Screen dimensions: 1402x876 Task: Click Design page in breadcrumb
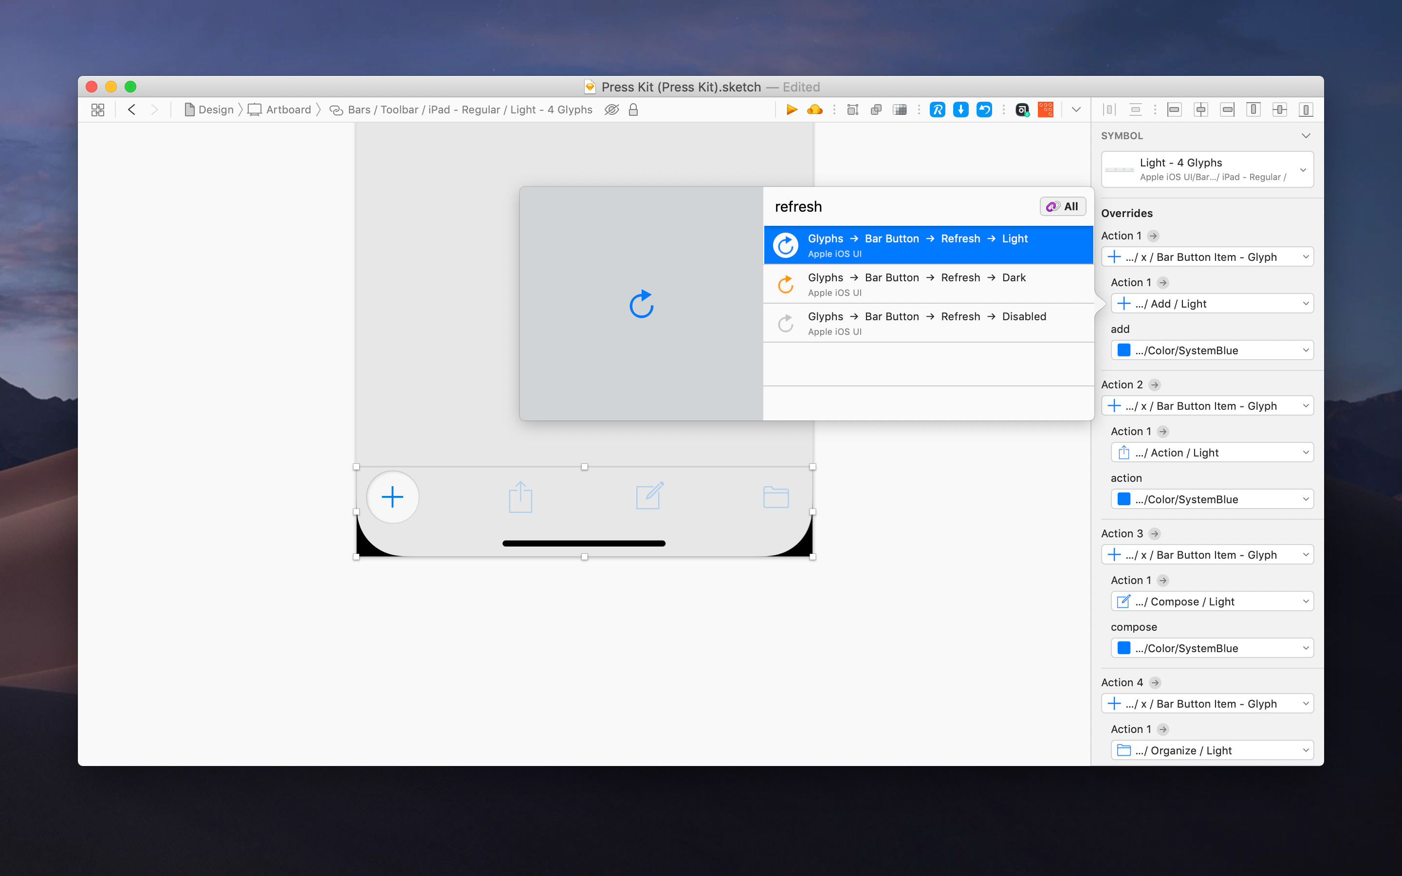pos(209,109)
